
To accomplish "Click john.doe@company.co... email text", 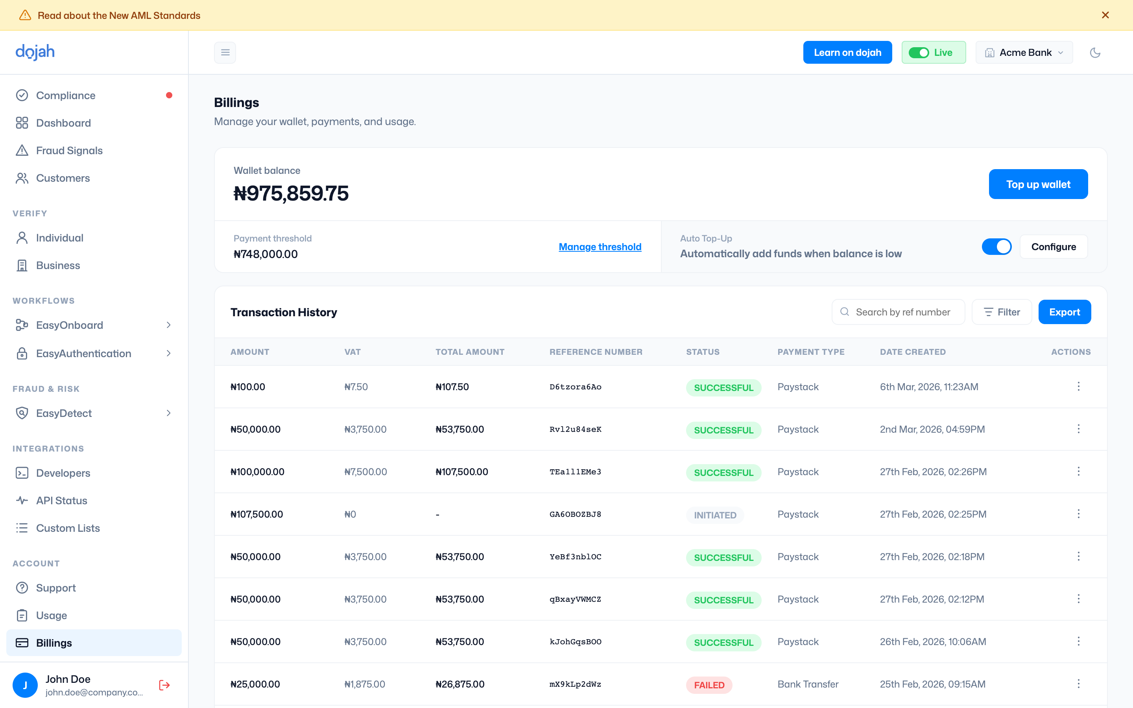I will [x=94, y=692].
